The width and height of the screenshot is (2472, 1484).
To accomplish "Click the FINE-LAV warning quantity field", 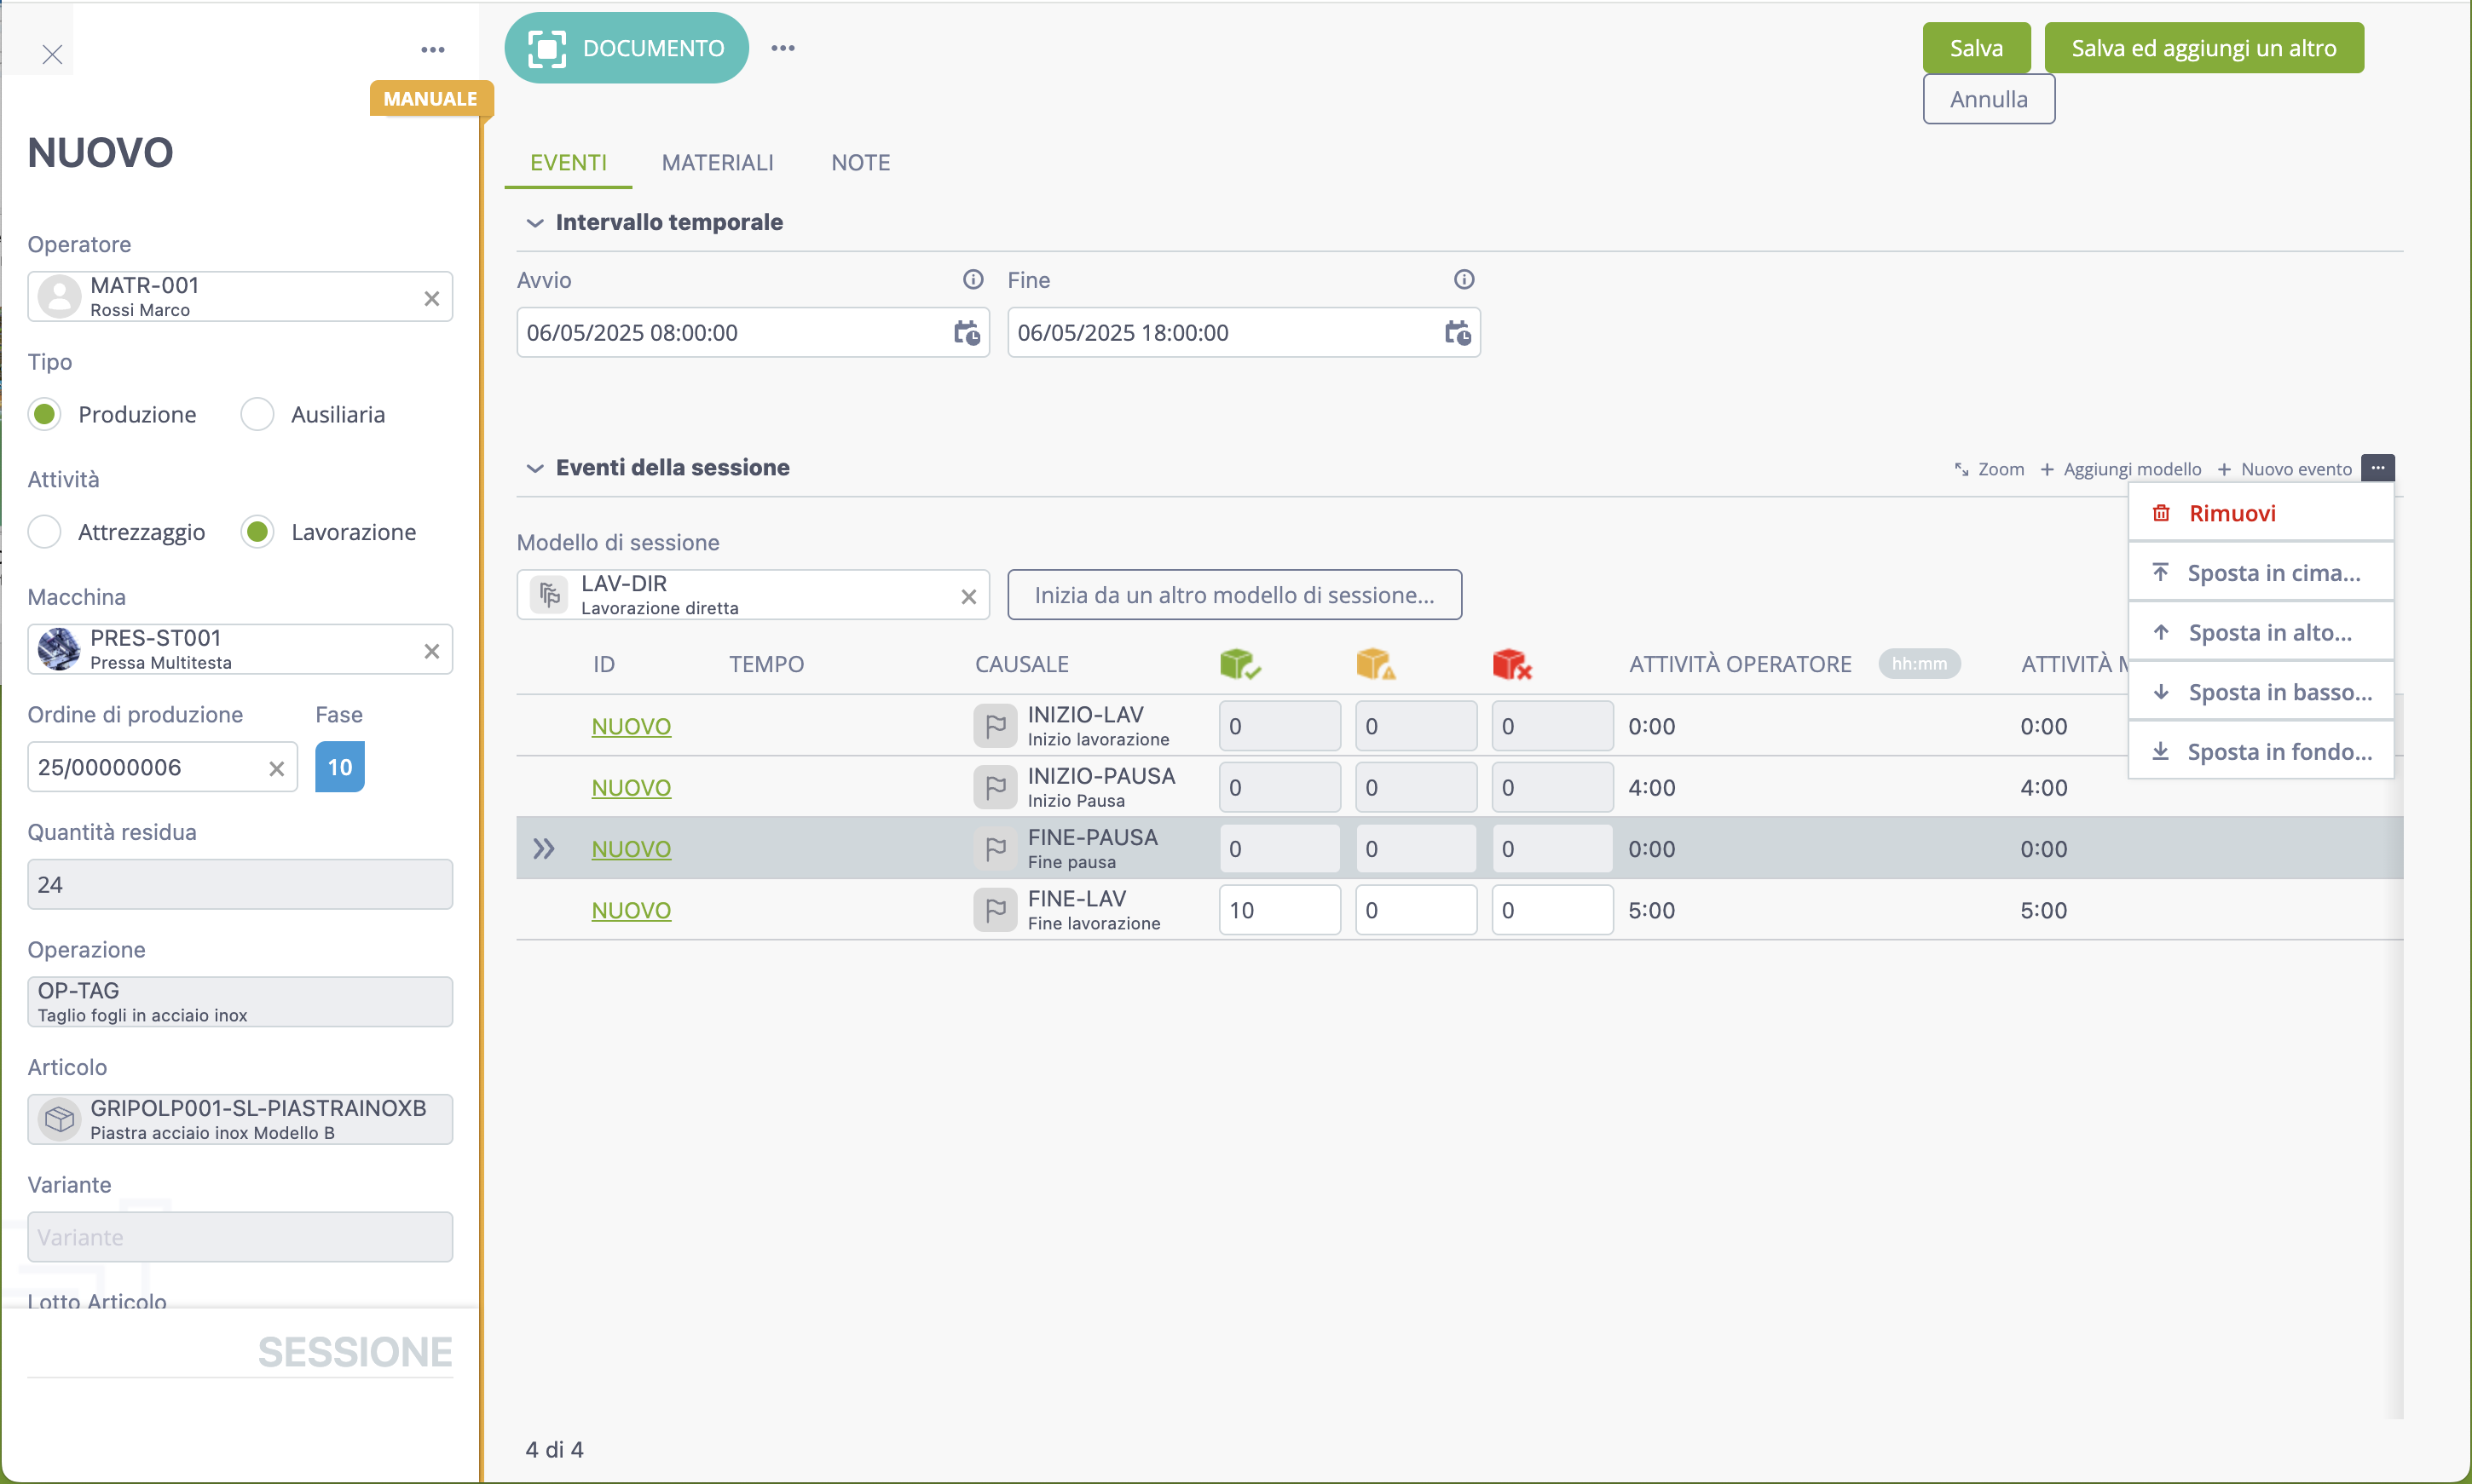I will pos(1416,910).
